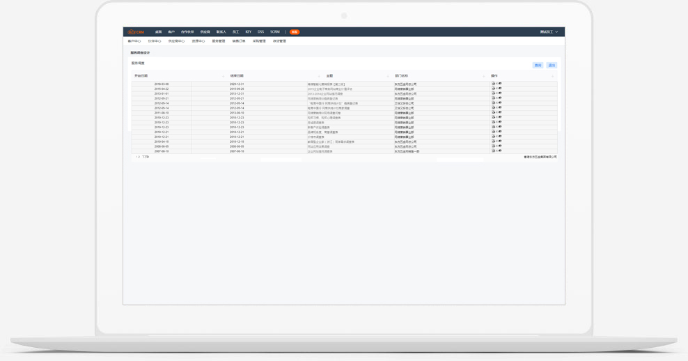This screenshot has width=688, height=361.
Task: Click the delete X icon in the first row
Action: tap(497, 84)
